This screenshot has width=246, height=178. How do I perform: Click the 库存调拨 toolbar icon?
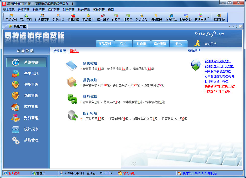click(x=103, y=17)
